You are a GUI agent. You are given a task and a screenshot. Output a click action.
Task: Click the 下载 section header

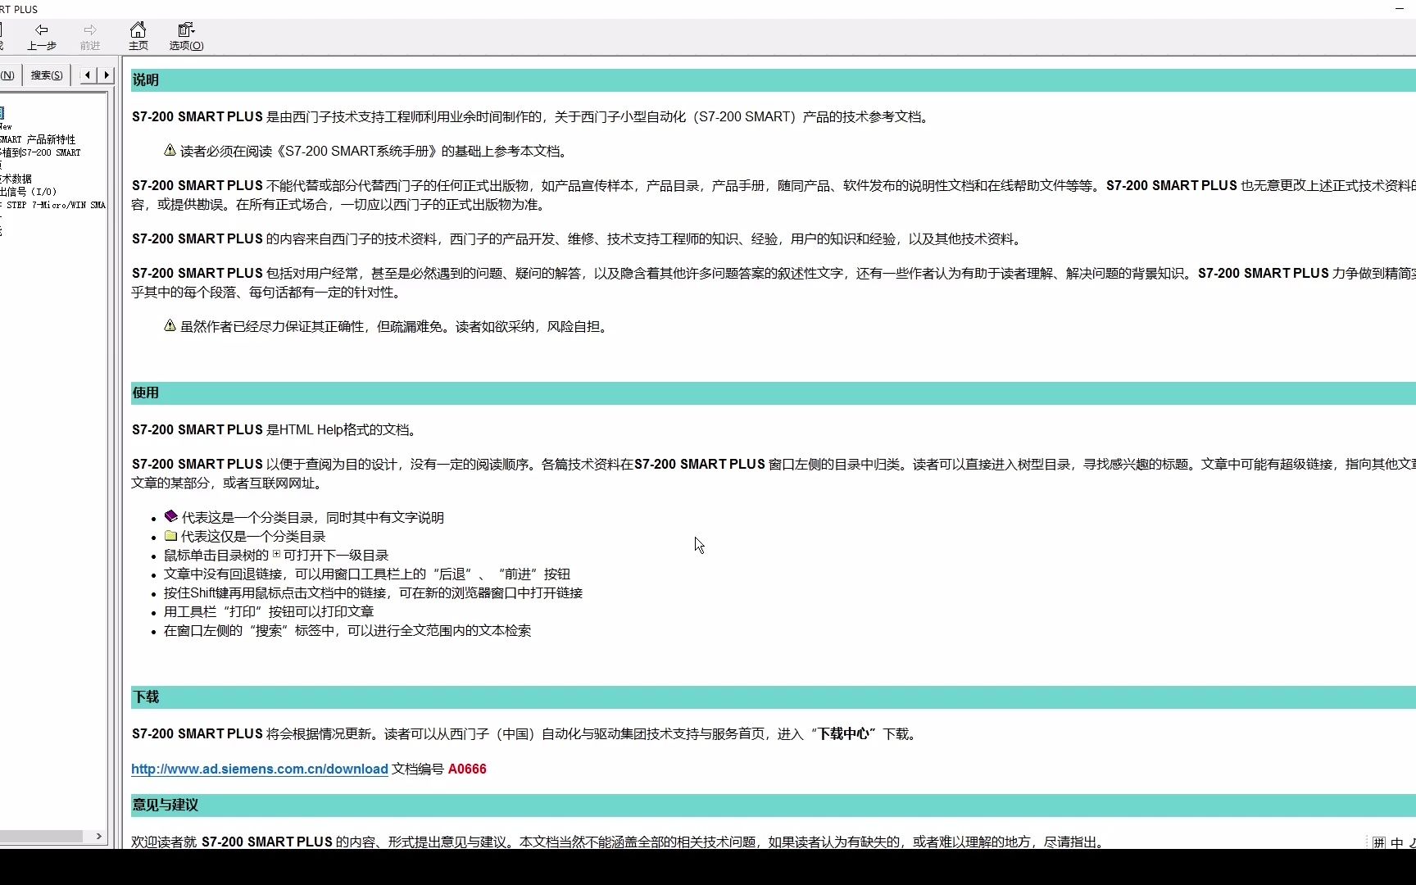click(774, 697)
